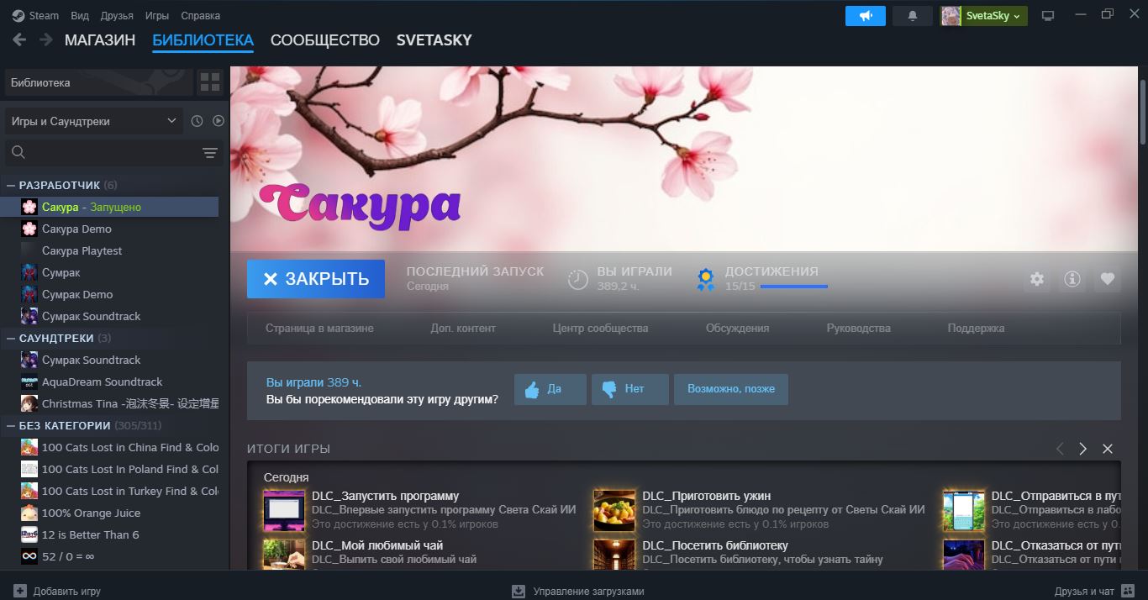Viewport: 1148px width, 600px height.
Task: Go forward with the right arrow
Action: click(45, 39)
